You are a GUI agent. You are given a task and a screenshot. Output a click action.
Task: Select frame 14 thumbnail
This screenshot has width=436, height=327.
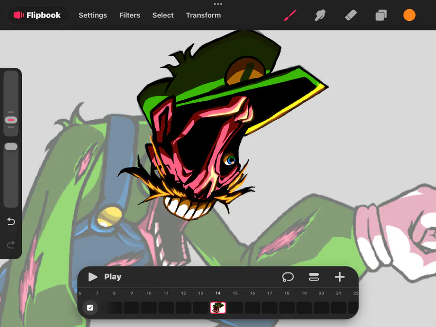[x=218, y=308]
